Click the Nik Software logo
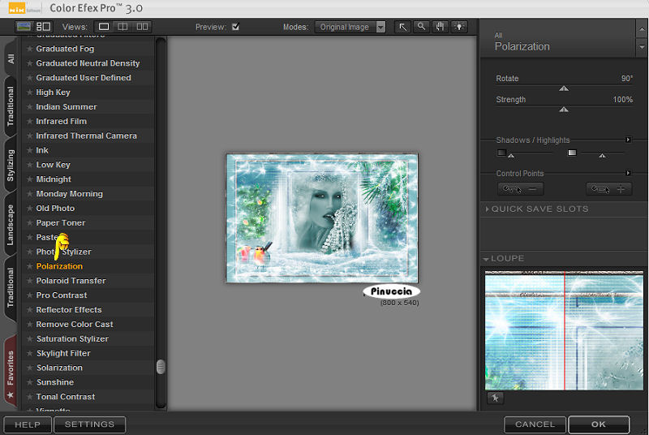The width and height of the screenshot is (649, 435). pos(24,8)
